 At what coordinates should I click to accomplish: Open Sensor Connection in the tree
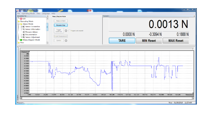(32, 27)
